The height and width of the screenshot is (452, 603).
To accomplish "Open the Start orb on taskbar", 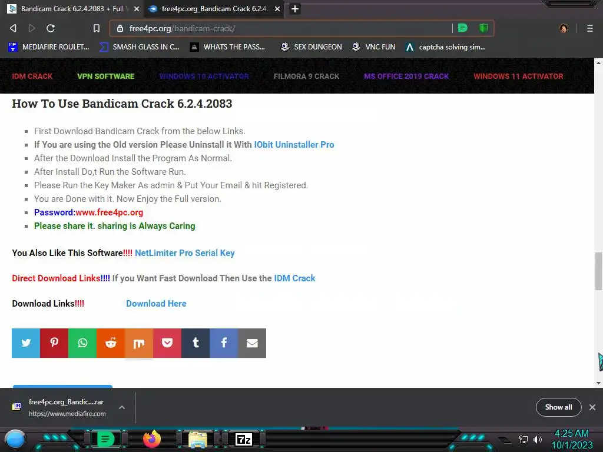I will [15, 440].
